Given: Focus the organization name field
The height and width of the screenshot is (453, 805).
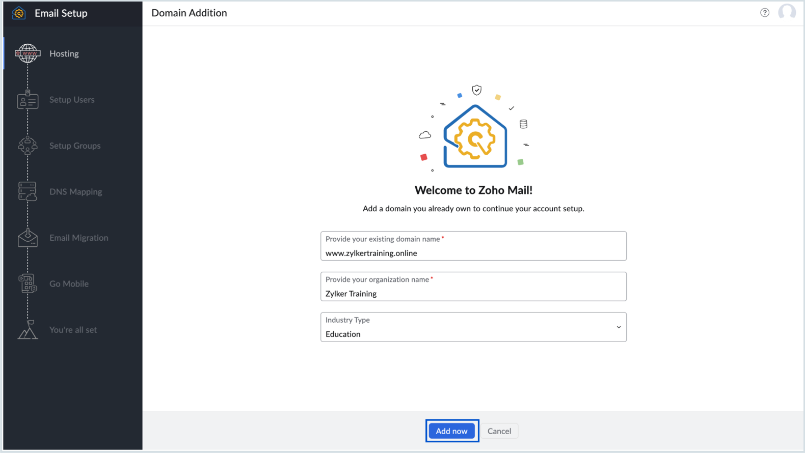Looking at the screenshot, I should [x=473, y=293].
